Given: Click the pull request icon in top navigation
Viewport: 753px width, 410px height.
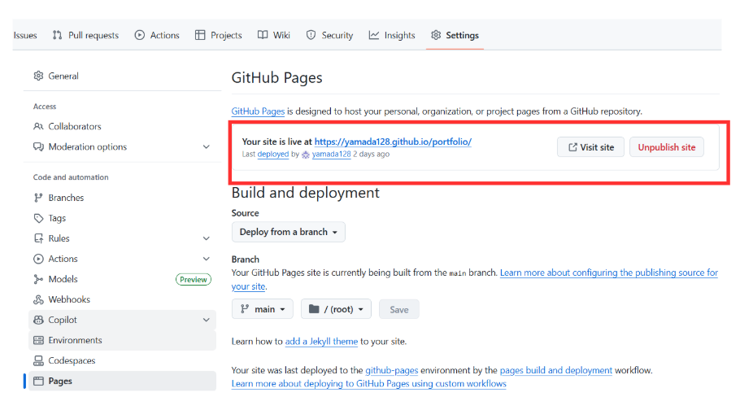Looking at the screenshot, I should [57, 35].
